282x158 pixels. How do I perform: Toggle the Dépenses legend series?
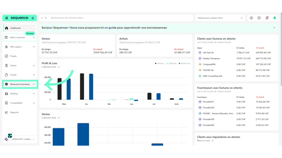(171, 63)
